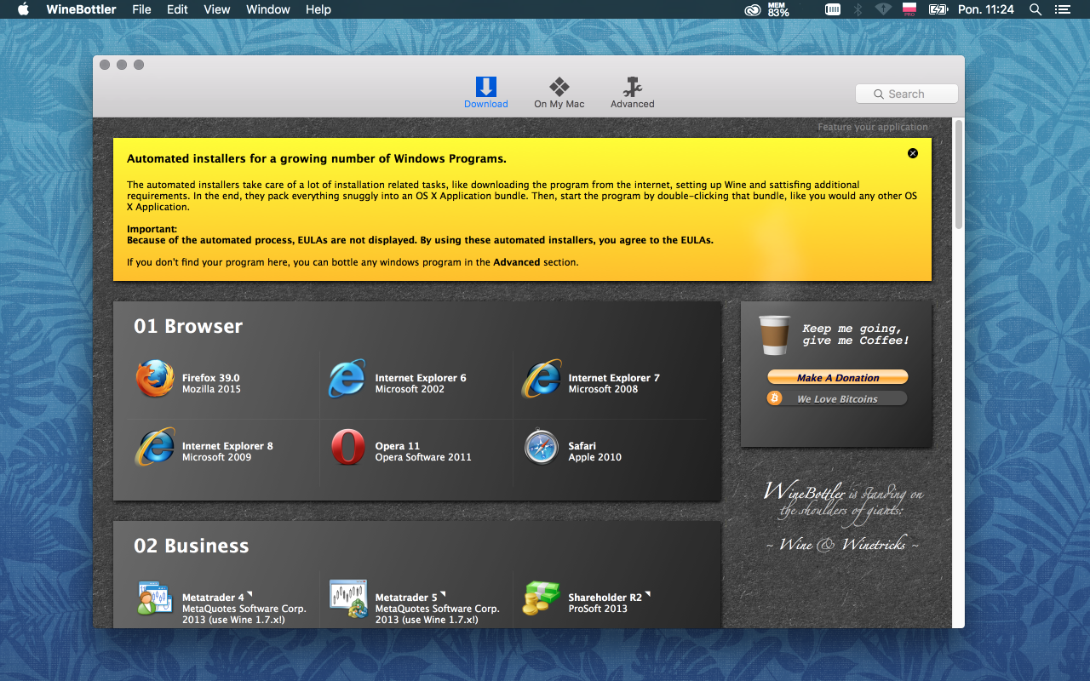Select the Safari compass icon

(x=542, y=447)
